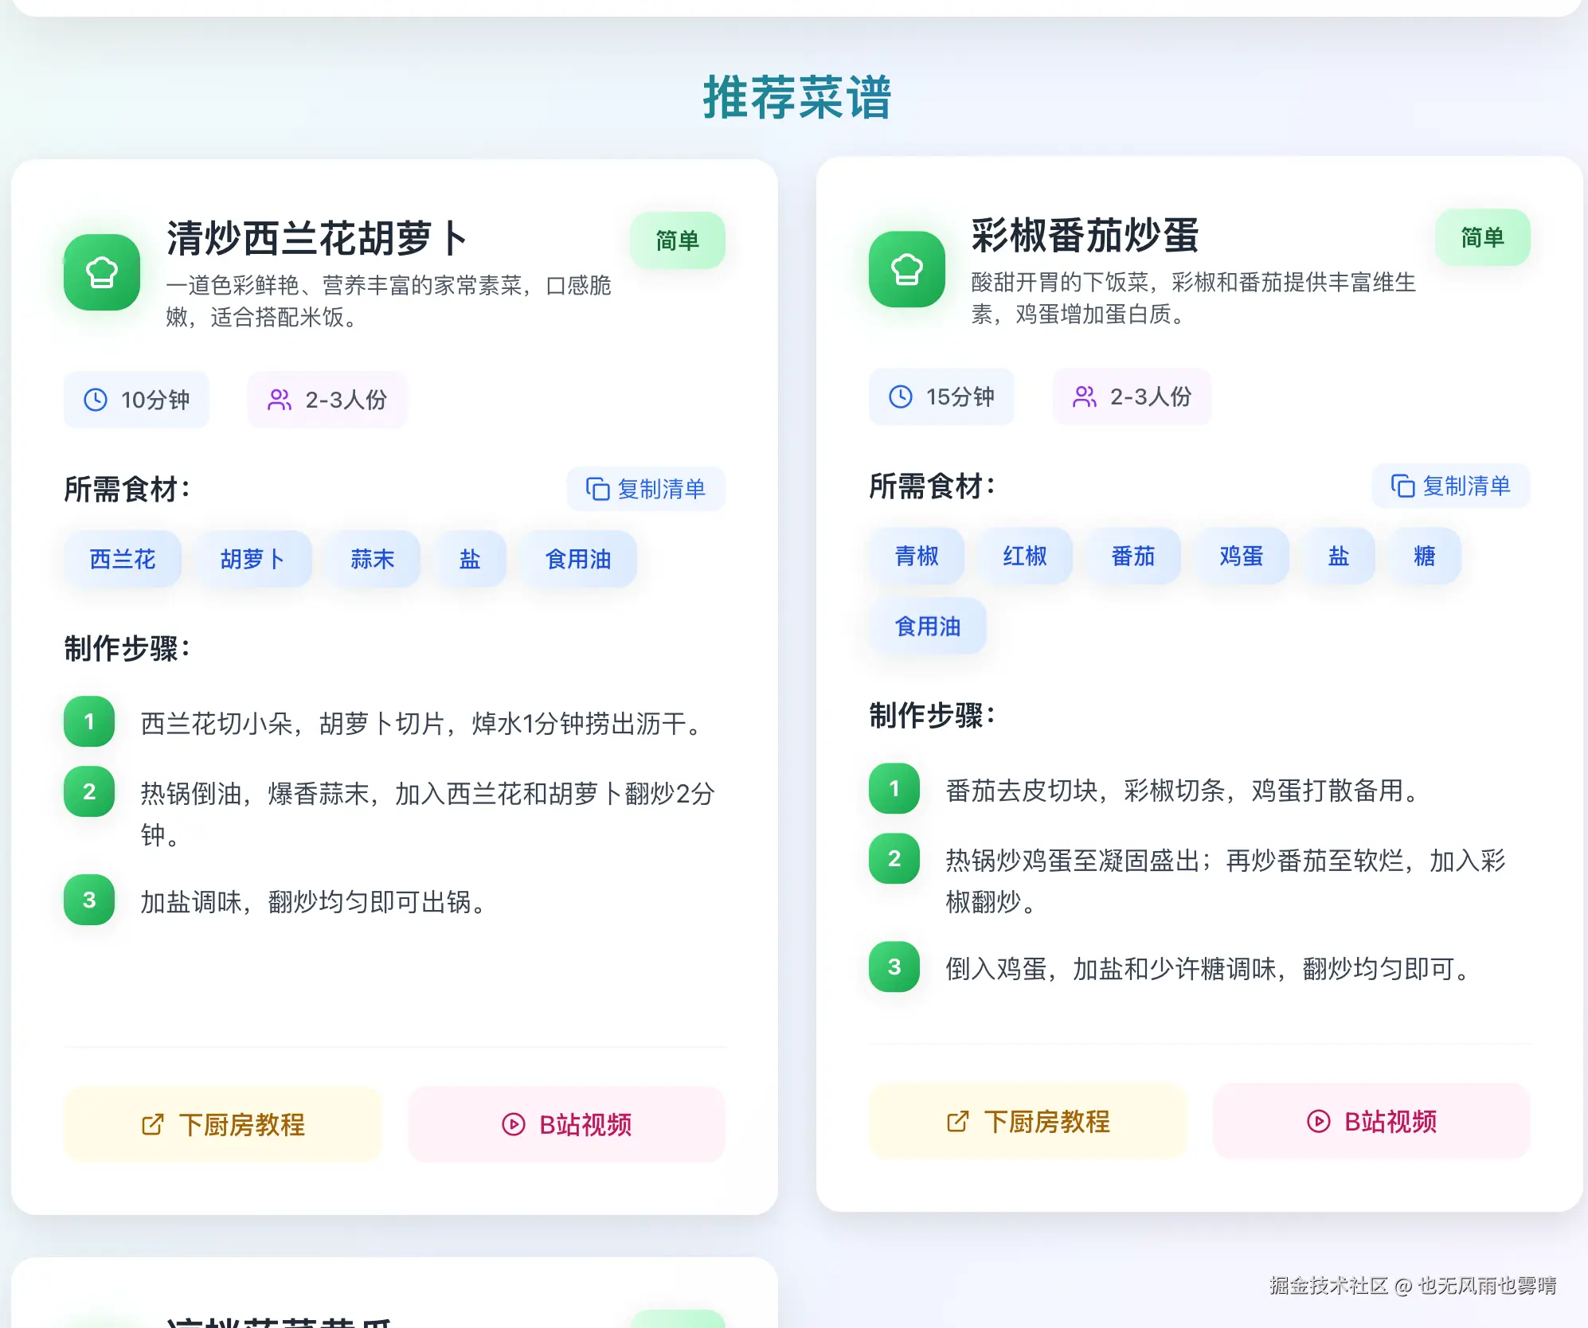
Task: Click the clock icon beside 15分钟
Action: 900,396
